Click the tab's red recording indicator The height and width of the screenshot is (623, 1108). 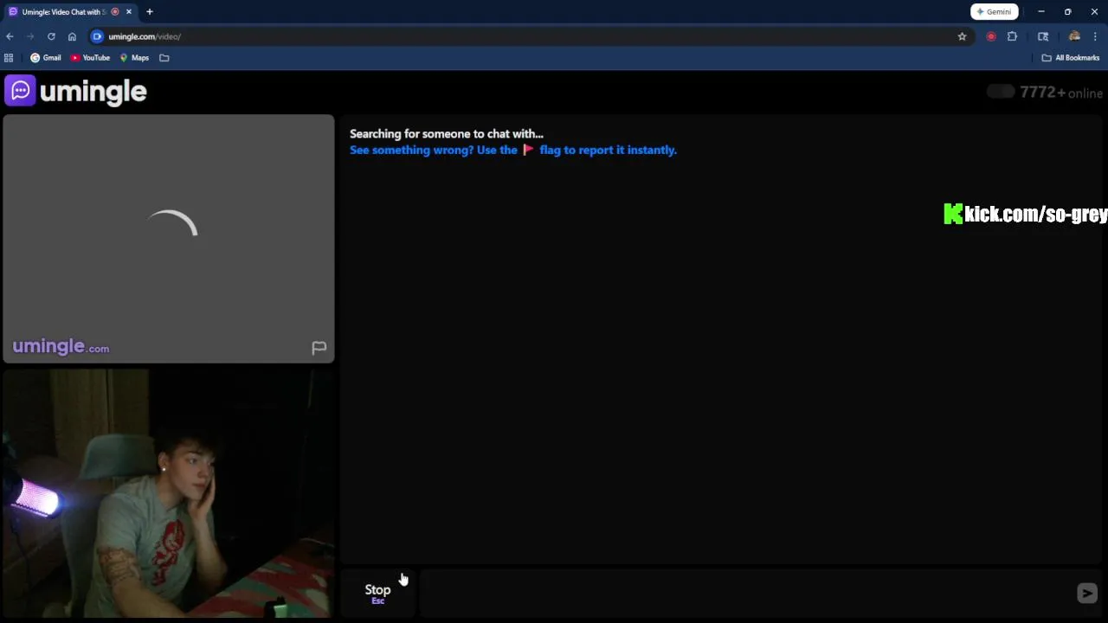(115, 11)
